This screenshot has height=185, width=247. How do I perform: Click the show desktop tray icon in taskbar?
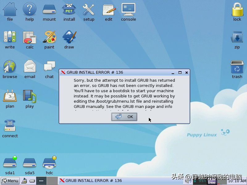point(24,181)
